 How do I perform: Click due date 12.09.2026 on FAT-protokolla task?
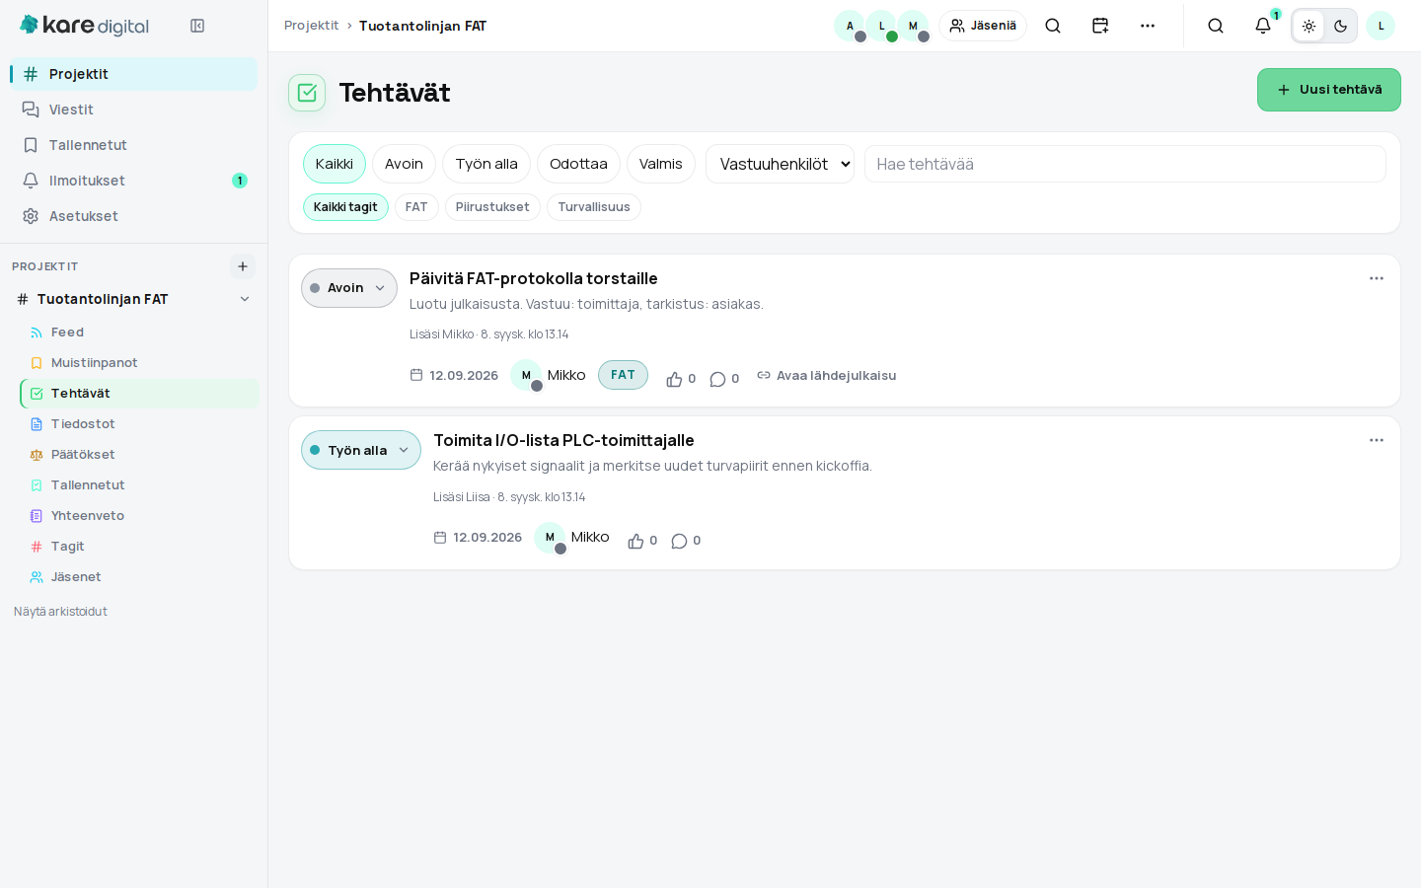point(454,375)
